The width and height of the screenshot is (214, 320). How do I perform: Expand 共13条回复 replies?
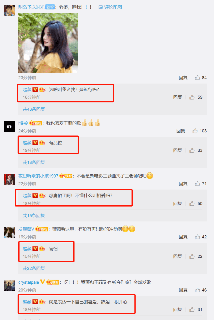click(34, 162)
